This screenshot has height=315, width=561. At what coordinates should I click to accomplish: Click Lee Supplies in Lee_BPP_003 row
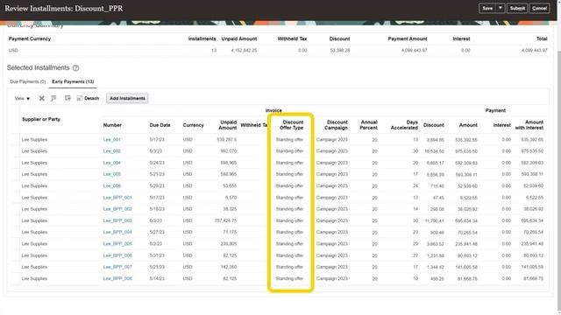pyautogui.click(x=34, y=220)
